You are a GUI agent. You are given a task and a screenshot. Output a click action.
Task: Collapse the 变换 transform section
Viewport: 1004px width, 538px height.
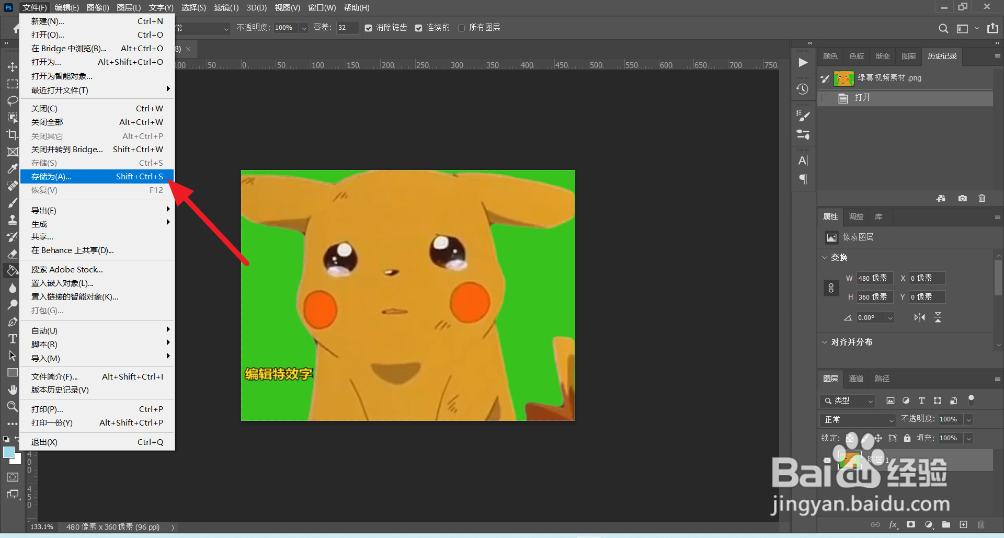click(x=825, y=257)
